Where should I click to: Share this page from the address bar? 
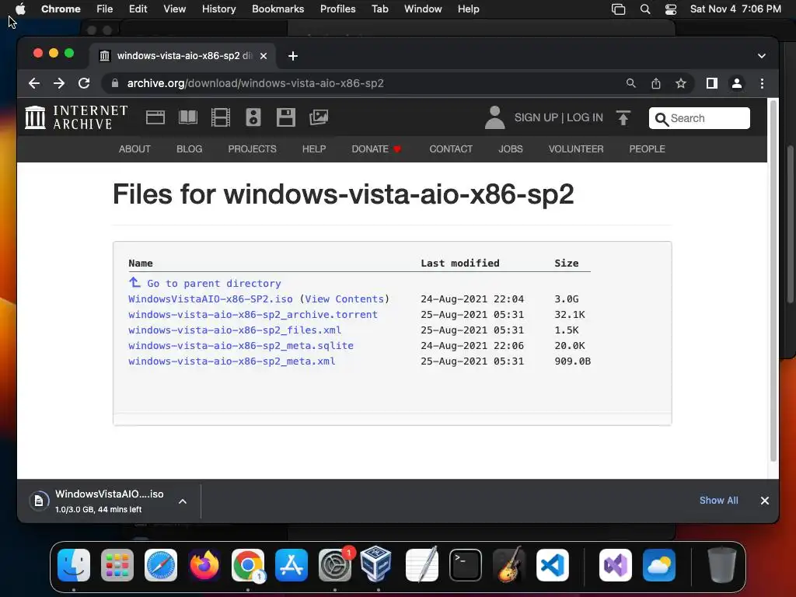(656, 83)
